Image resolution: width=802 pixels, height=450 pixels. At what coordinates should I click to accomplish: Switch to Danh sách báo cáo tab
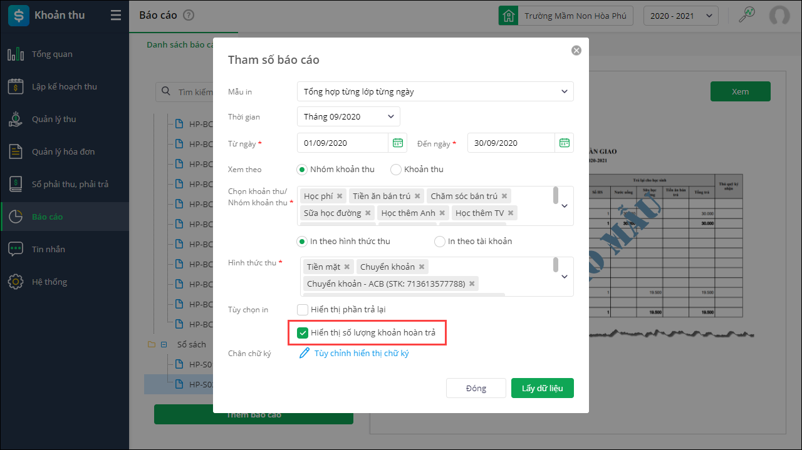coord(180,45)
